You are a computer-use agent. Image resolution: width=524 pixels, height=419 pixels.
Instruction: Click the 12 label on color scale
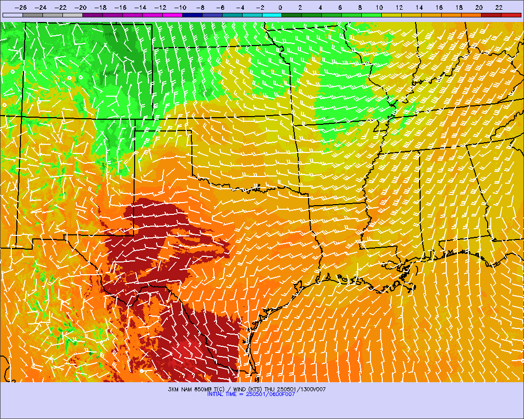399,7
